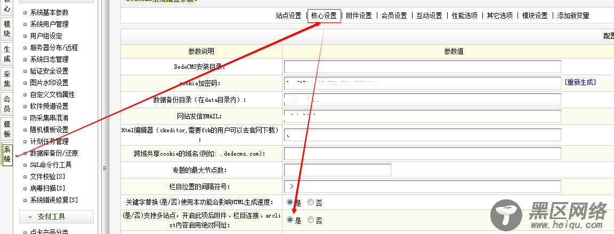The width and height of the screenshot is (614, 234).
Task: Select the 生成 vertical tab
Action: point(6,54)
